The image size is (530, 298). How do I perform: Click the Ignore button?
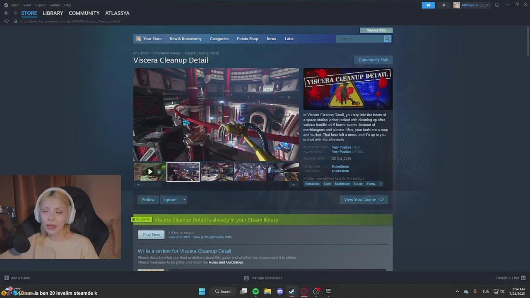pyautogui.click(x=170, y=199)
